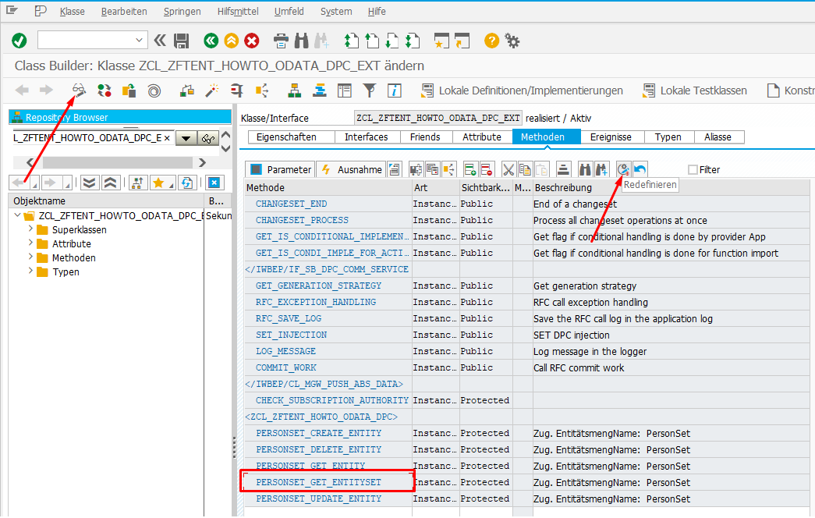Click the display glasses button beside object name field

(207, 138)
